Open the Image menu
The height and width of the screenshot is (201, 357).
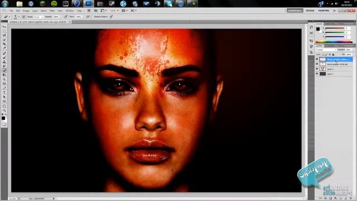[x=26, y=11]
